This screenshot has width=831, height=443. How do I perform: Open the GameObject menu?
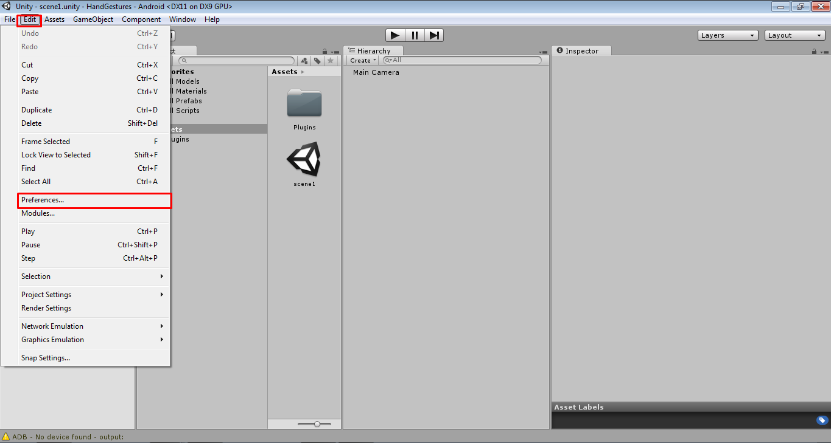[93, 19]
